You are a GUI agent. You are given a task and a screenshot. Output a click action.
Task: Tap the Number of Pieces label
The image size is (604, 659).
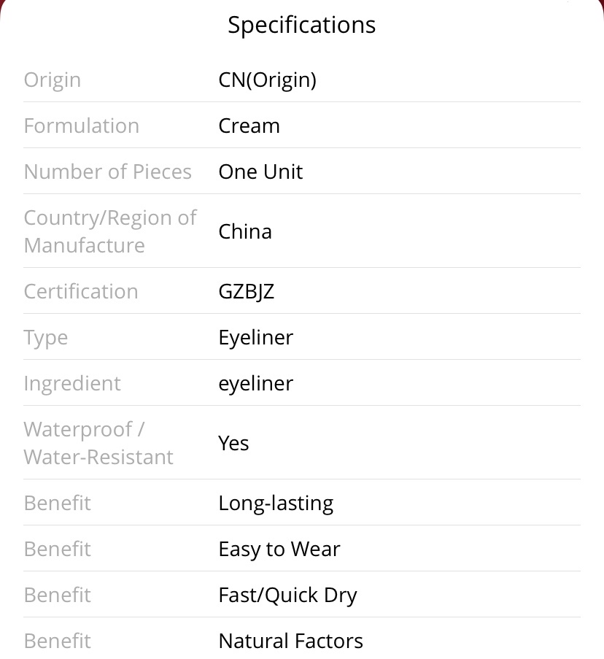tap(108, 172)
